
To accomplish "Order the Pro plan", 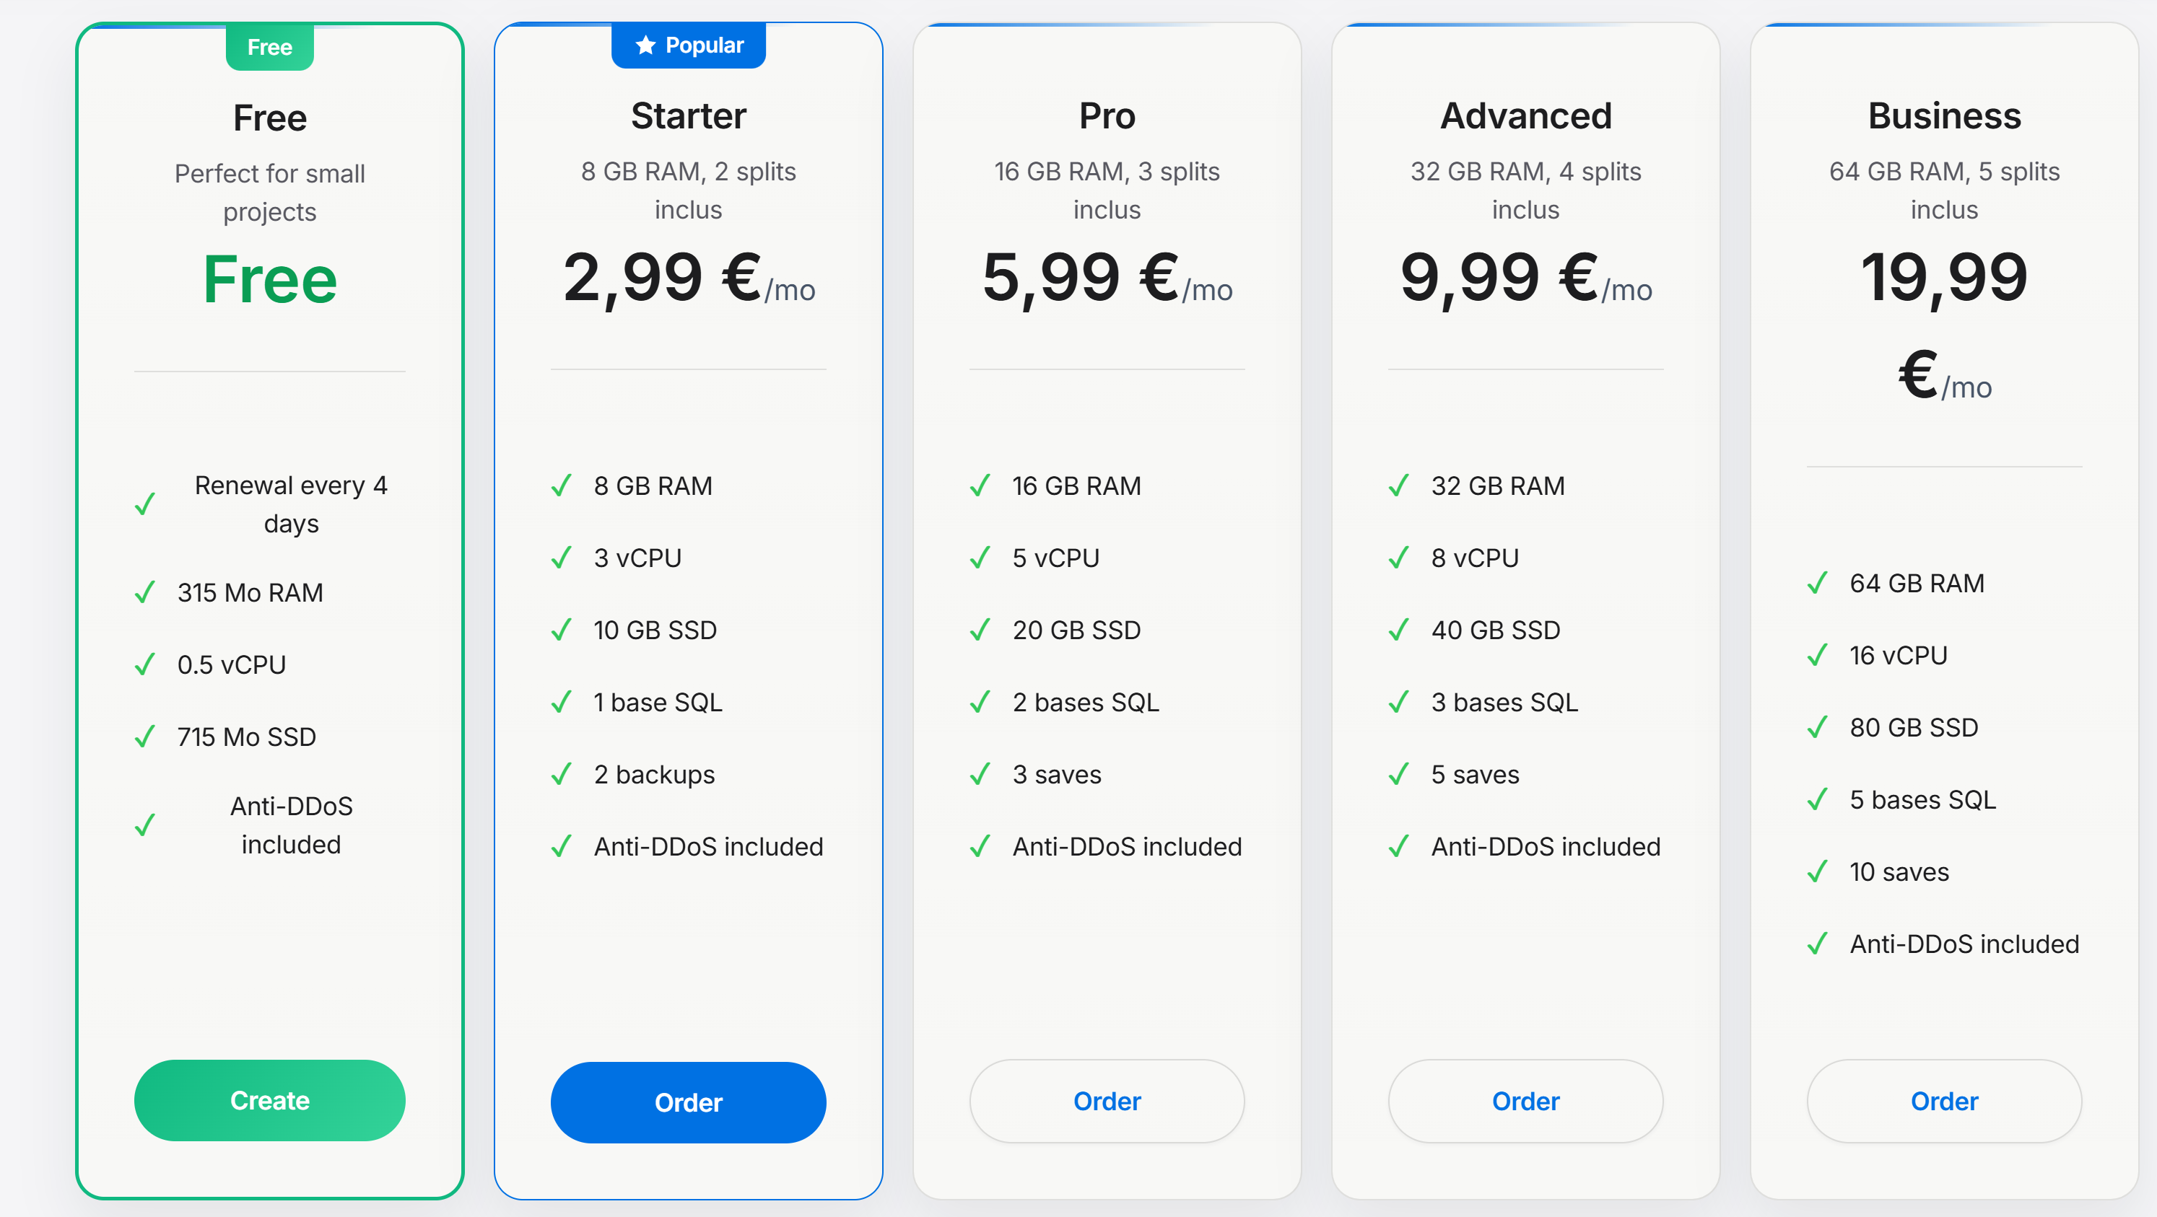I will click(x=1107, y=1101).
